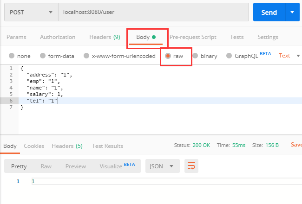Select the request Body tab
Image resolution: width=302 pixels, height=204 pixels.
pos(146,37)
